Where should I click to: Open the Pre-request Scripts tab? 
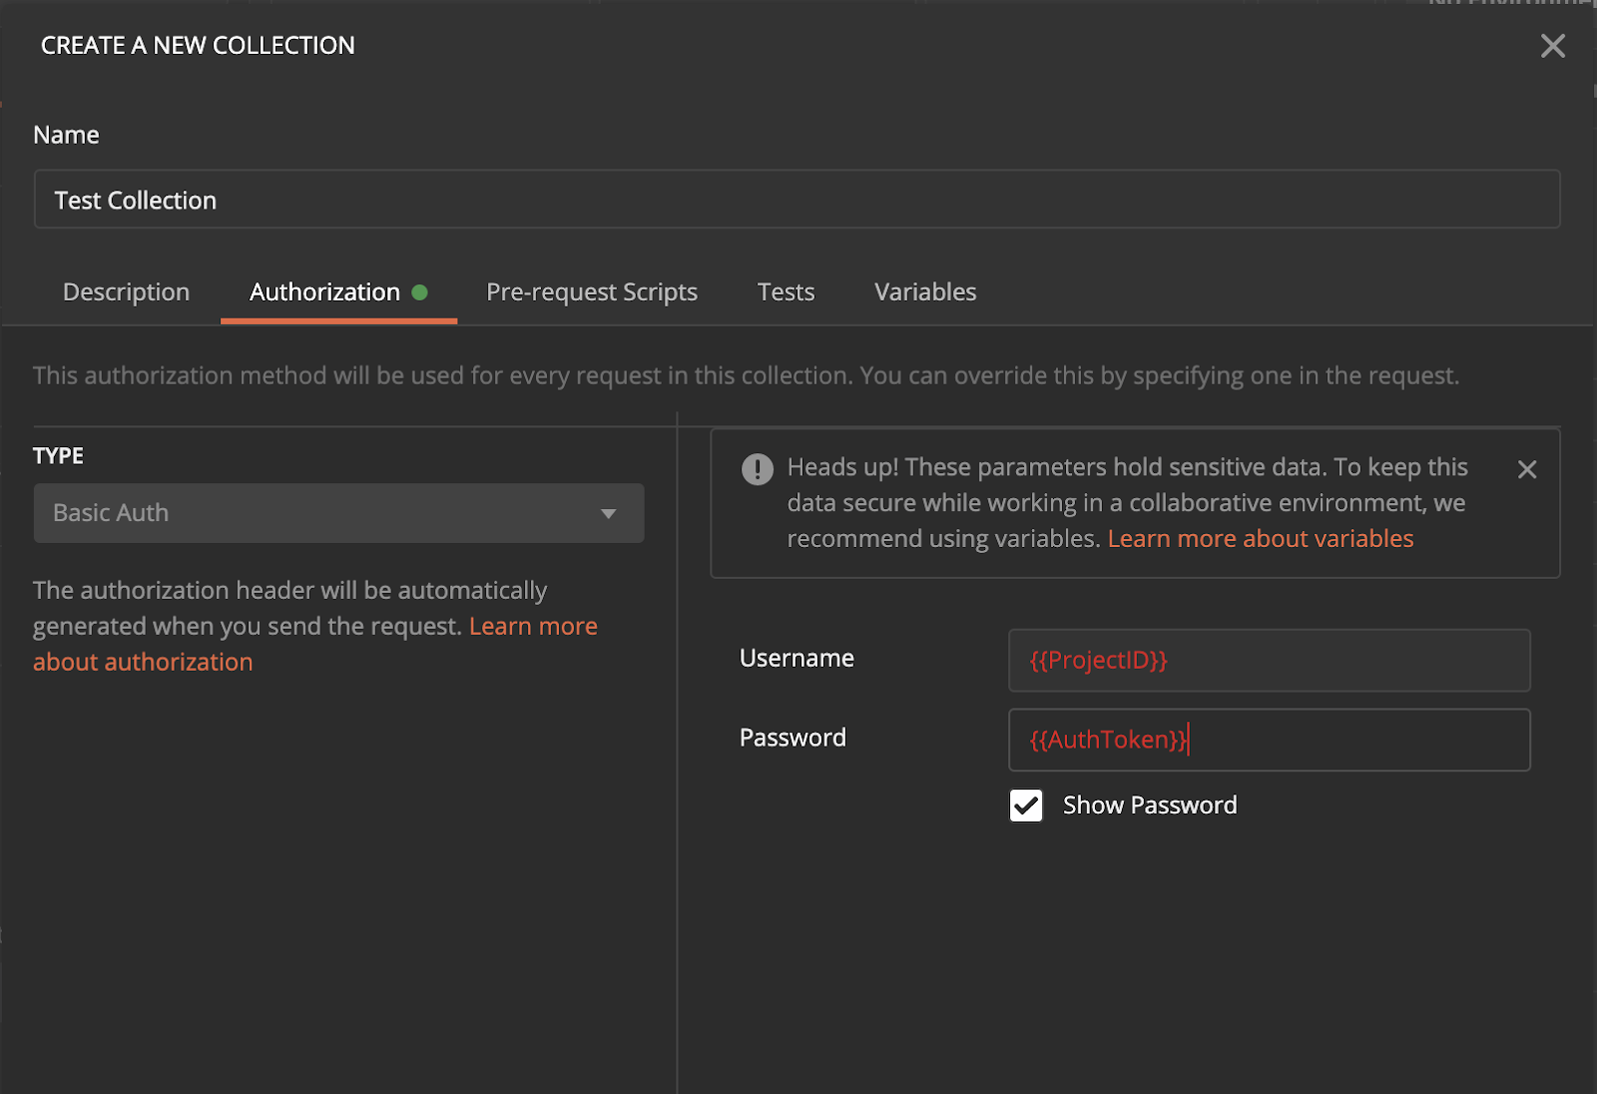[x=591, y=292]
